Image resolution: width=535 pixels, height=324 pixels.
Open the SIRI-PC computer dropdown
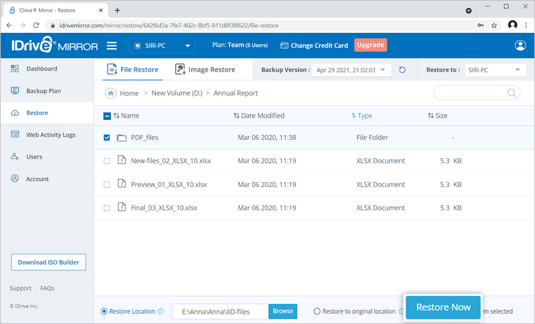tap(162, 46)
